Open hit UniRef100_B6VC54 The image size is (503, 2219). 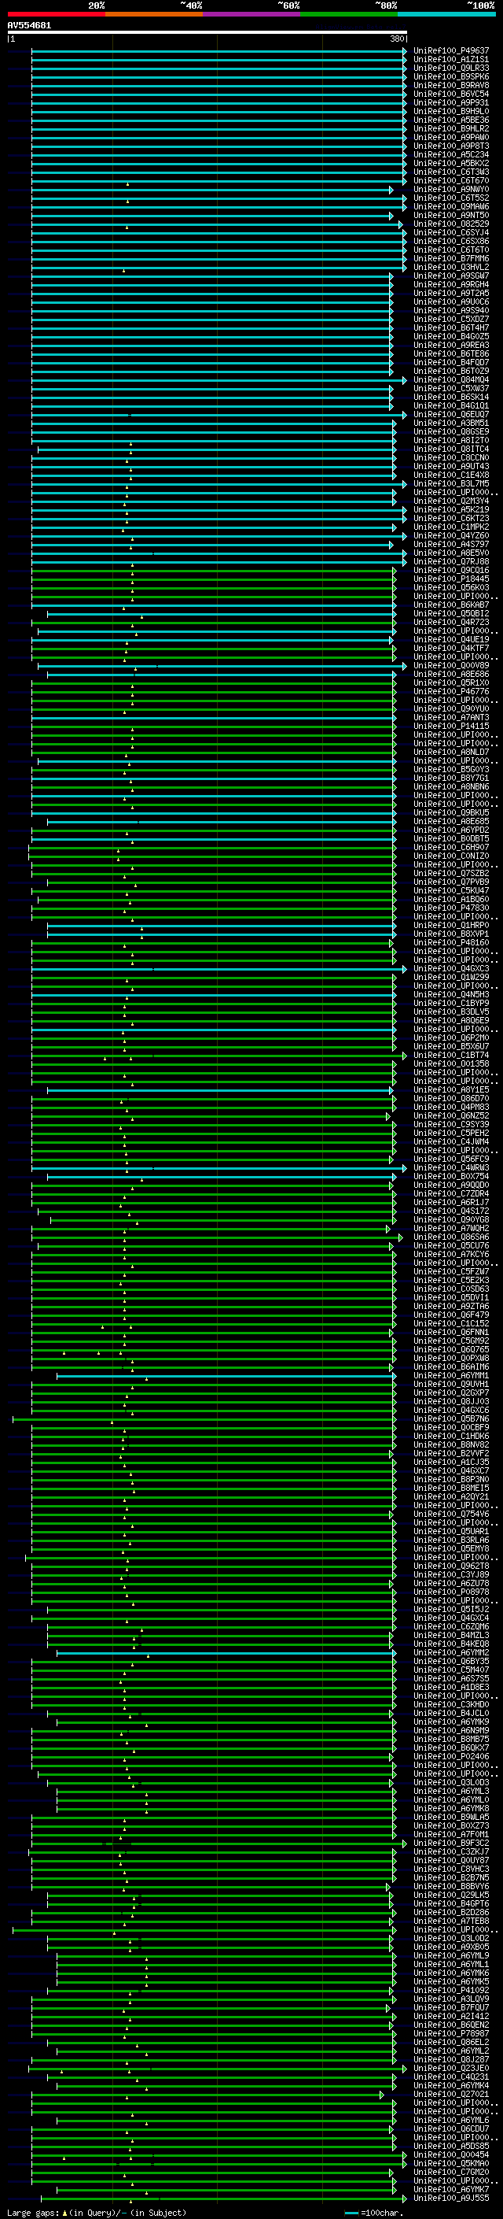click(451, 94)
